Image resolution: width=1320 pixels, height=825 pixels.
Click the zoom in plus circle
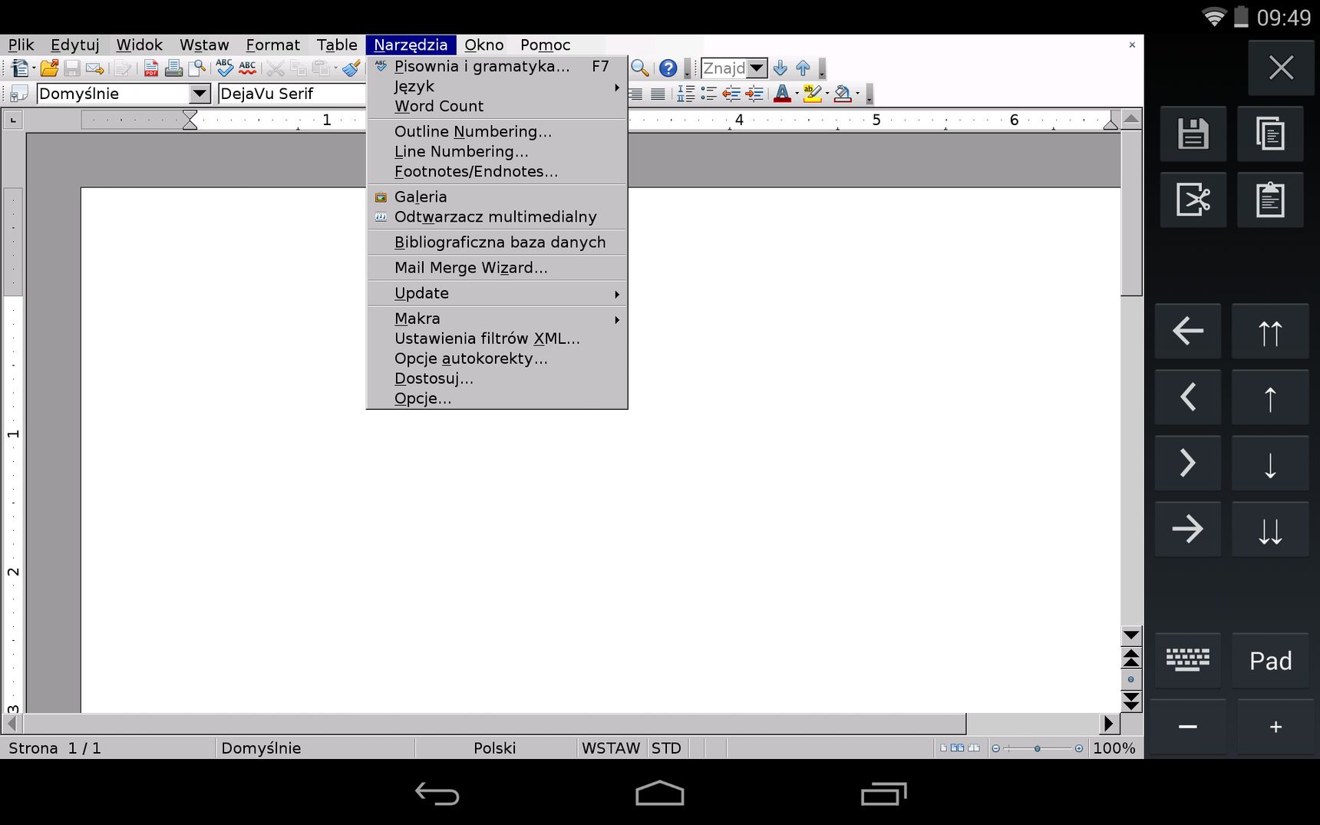pyautogui.click(x=1078, y=748)
